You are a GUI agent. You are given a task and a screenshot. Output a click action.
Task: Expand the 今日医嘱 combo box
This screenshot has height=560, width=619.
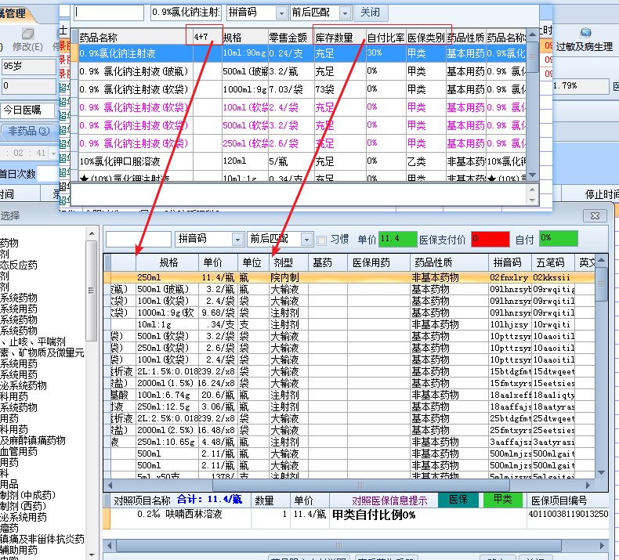[x=56, y=110]
